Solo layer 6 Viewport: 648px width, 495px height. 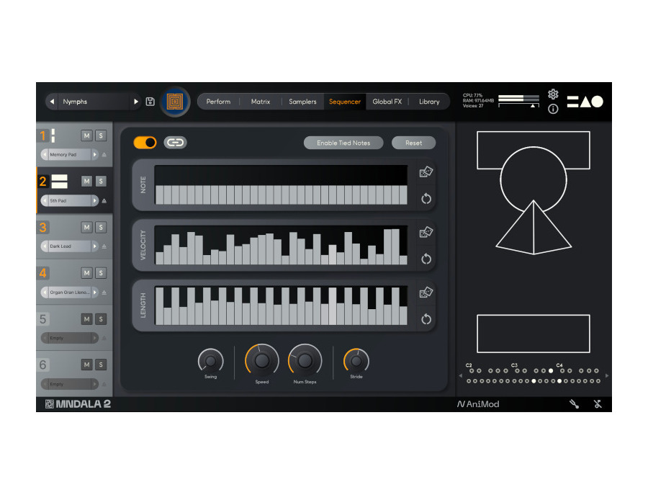[100, 365]
